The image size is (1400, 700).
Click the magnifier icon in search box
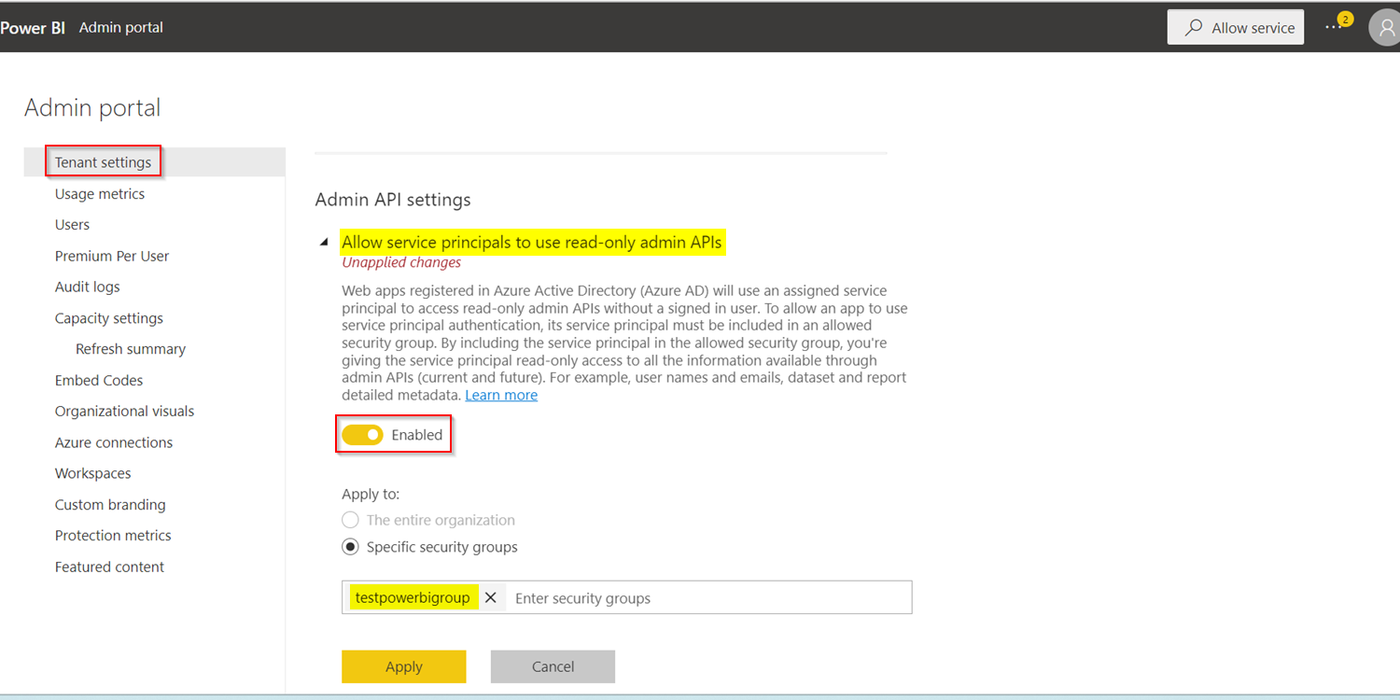coord(1193,28)
